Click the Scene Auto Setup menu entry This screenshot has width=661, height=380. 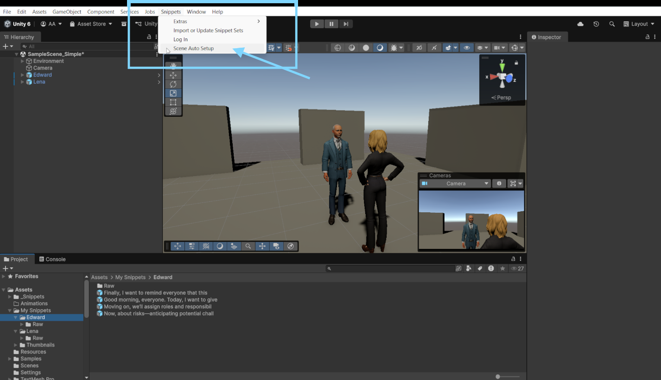(213, 48)
